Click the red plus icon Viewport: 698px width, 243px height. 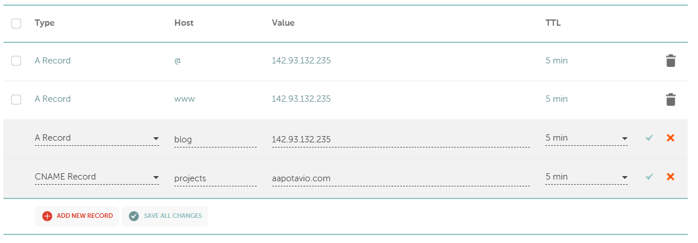click(47, 216)
